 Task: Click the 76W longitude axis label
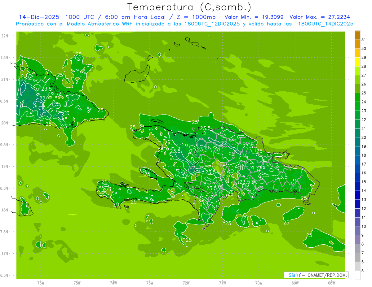41,283
